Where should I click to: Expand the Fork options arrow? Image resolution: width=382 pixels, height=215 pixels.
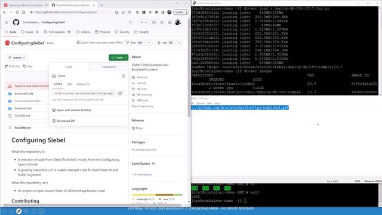click(x=149, y=42)
